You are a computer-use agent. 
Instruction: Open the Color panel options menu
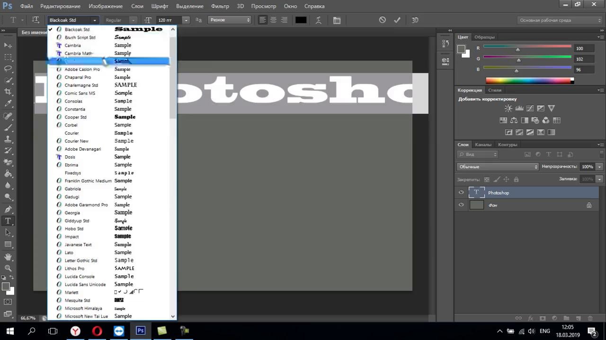coord(600,37)
